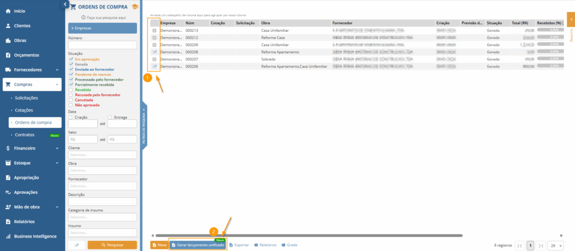Click the eraser clear-filters icon button

click(x=76, y=245)
